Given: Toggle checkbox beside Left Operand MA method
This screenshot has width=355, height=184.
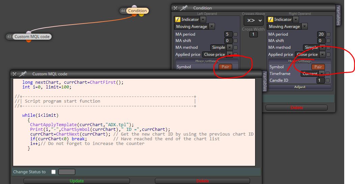Looking at the screenshot, I should pos(236,47).
